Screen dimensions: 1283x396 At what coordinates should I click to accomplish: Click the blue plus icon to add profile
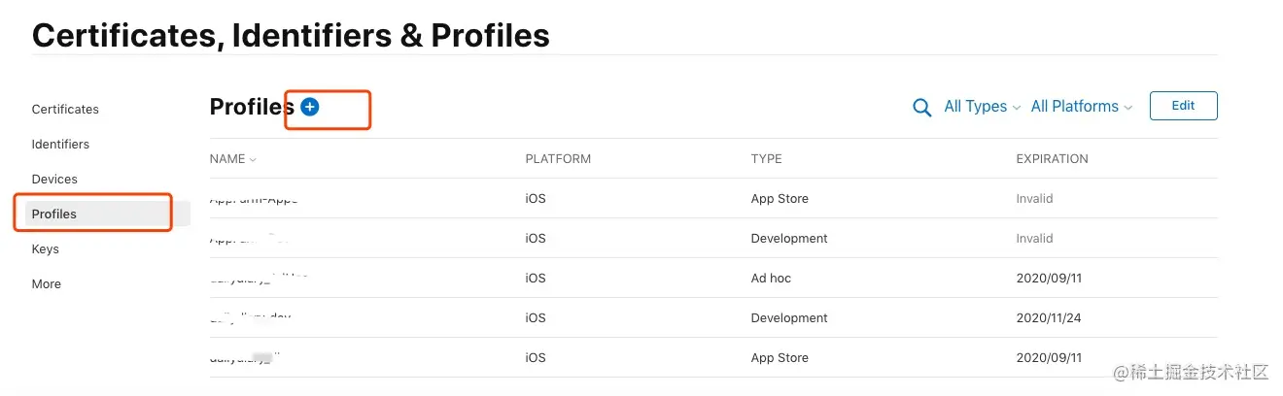(310, 107)
